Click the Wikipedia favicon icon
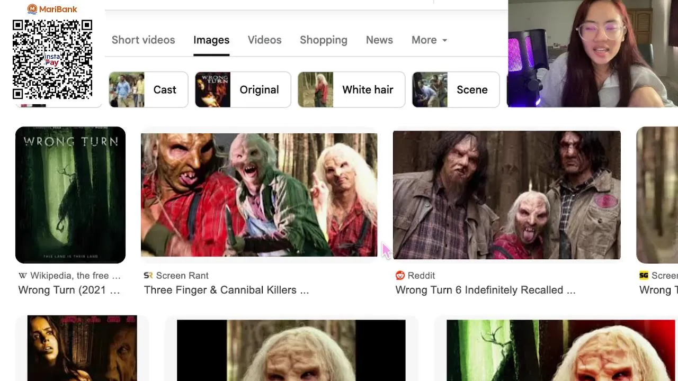 [x=23, y=276]
